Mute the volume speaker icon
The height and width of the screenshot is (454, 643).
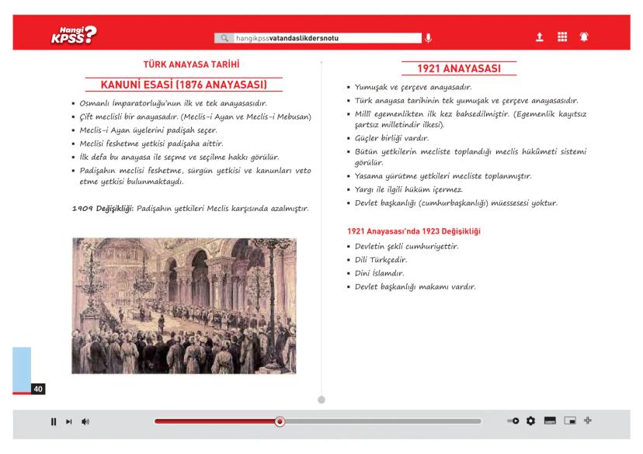84,421
